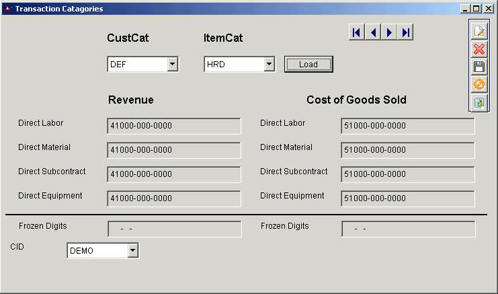Image resolution: width=498 pixels, height=294 pixels.
Task: Click the orange cancel icon
Action: point(479,85)
